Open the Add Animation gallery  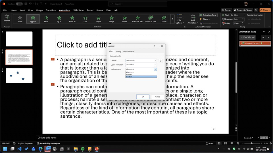point(193,19)
